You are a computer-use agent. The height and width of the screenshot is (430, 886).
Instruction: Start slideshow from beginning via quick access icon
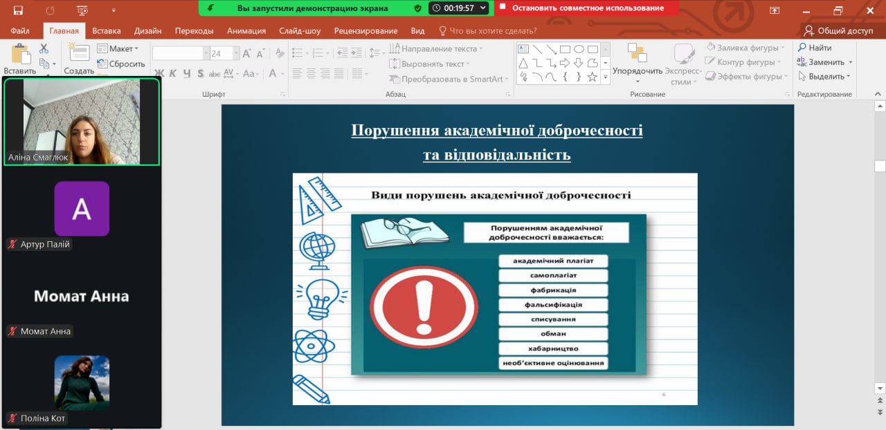pyautogui.click(x=82, y=10)
